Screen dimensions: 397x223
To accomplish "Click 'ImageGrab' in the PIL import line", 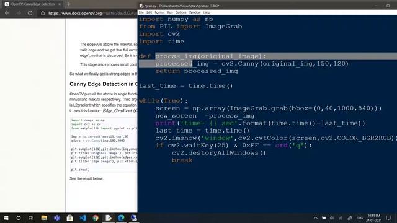I will pyautogui.click(x=223, y=27).
